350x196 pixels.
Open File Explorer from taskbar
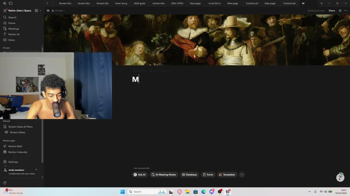tap(187, 192)
